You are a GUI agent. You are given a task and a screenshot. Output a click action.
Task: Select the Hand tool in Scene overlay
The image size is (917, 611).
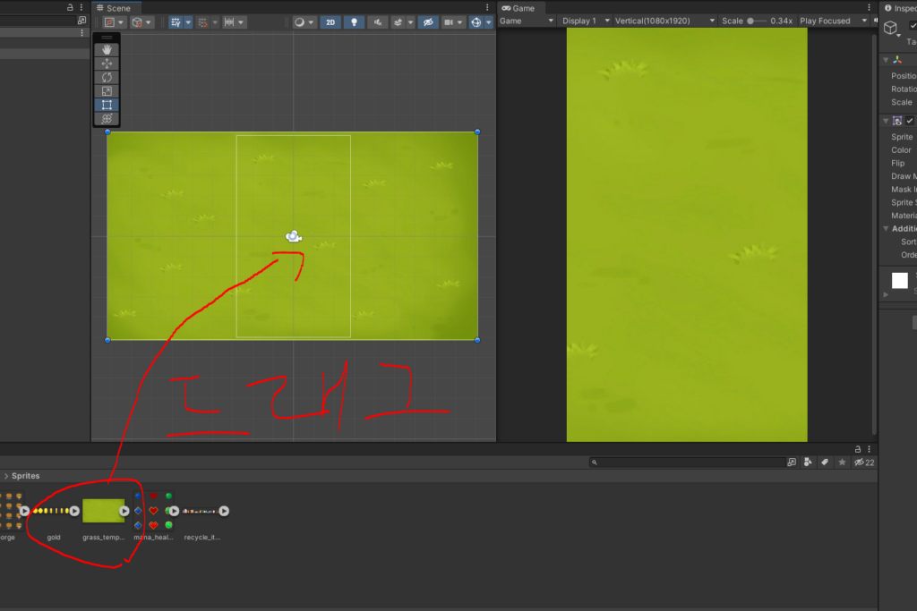click(x=107, y=50)
